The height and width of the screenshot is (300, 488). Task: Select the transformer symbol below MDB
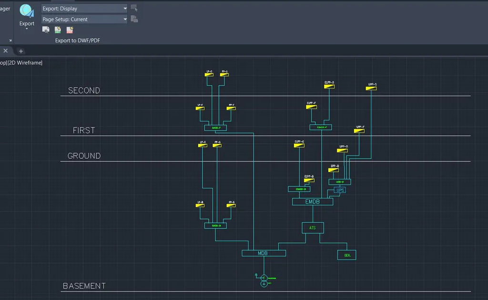264,281
